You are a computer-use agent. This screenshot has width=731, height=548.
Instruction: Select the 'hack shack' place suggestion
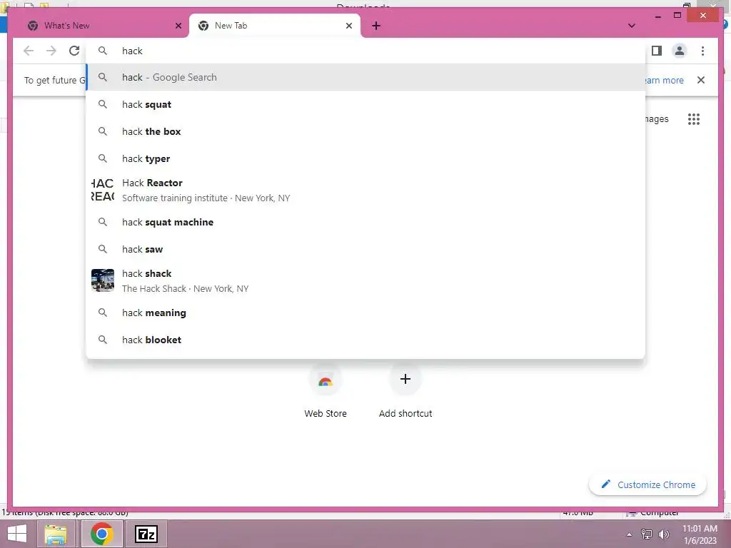(x=366, y=280)
